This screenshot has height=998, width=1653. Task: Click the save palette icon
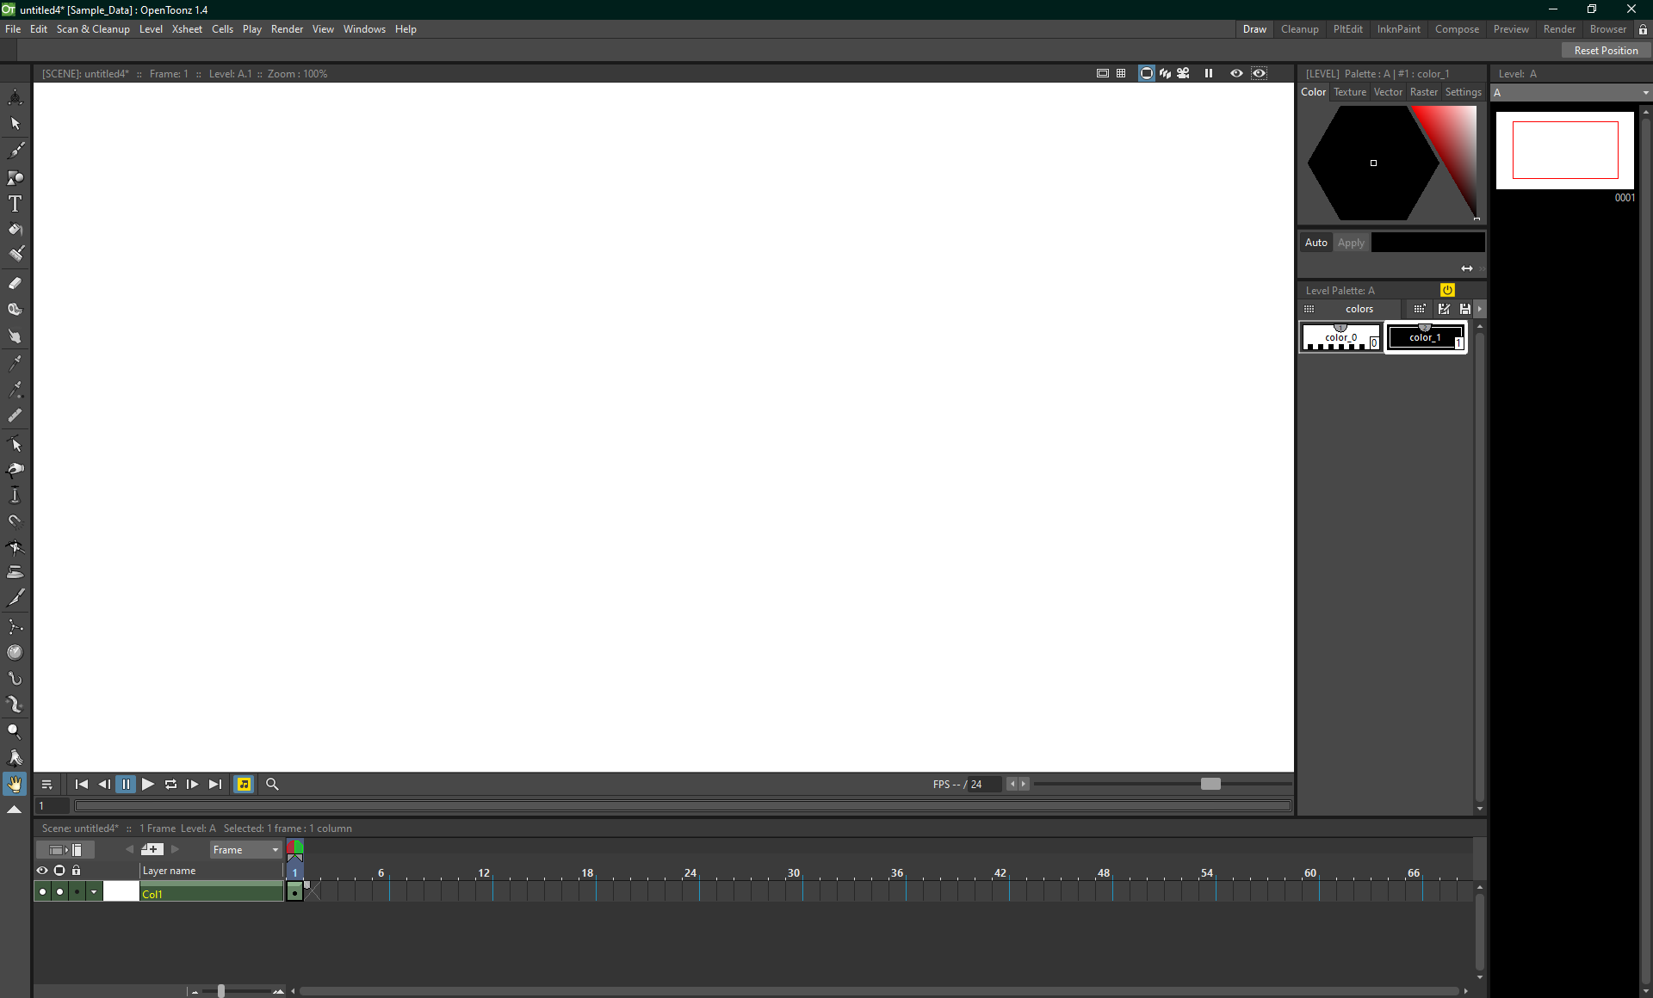point(1464,309)
